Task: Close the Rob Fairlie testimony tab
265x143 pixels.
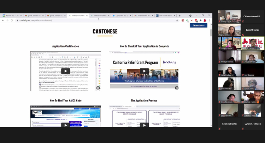Action: 174,15
